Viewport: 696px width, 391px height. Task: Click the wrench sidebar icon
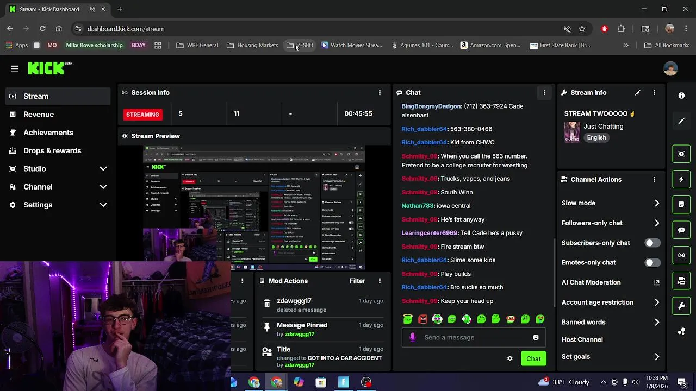tap(681, 306)
